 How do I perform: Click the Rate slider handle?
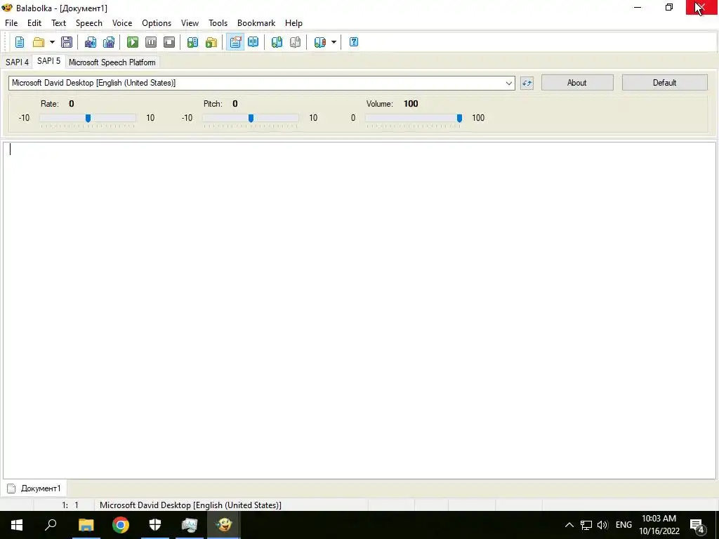pyautogui.click(x=88, y=118)
